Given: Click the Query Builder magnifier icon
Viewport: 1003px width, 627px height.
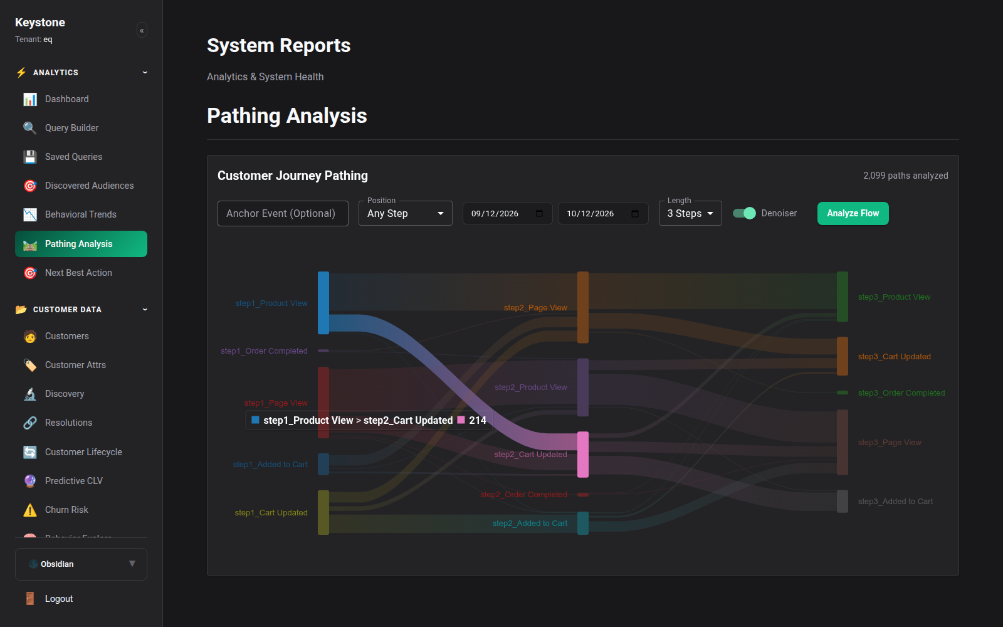Looking at the screenshot, I should pos(30,128).
